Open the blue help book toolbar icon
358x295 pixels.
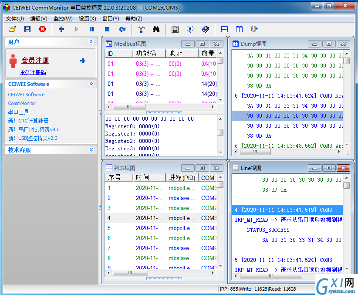pyautogui.click(x=206, y=29)
